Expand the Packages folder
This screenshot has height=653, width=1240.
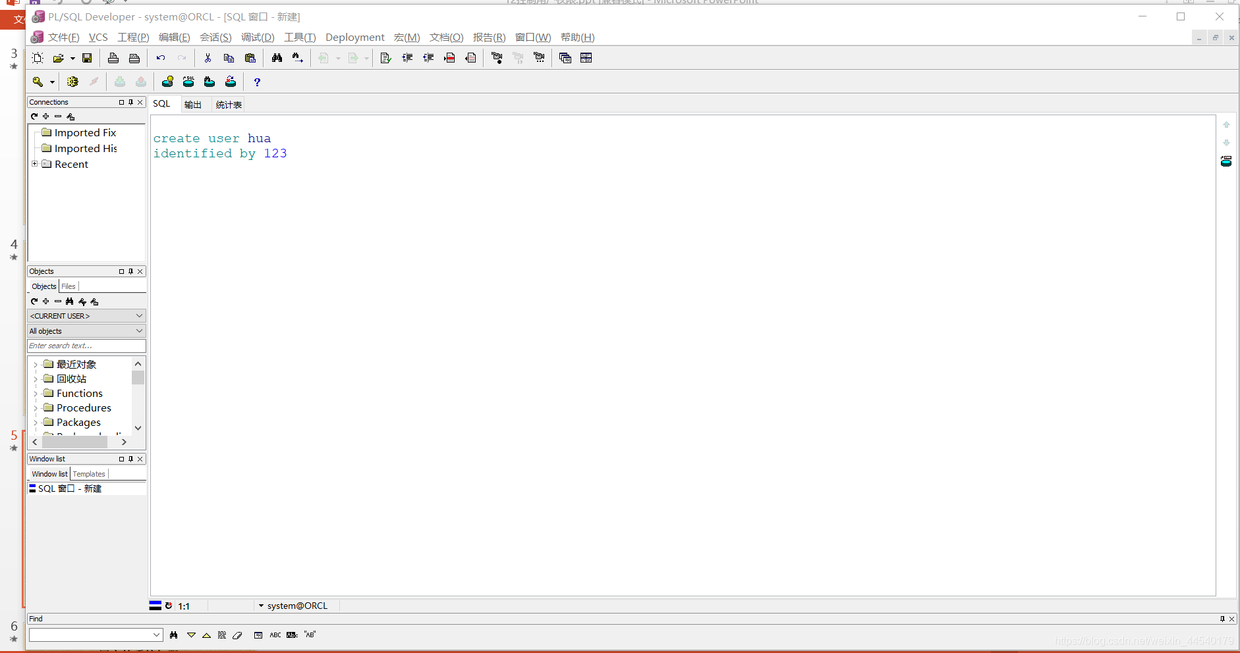(36, 423)
